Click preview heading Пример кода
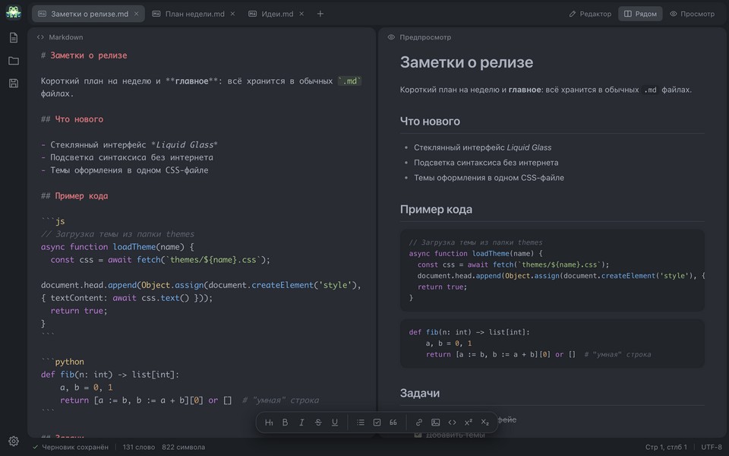Viewport: 729px width, 456px height. (x=436, y=210)
